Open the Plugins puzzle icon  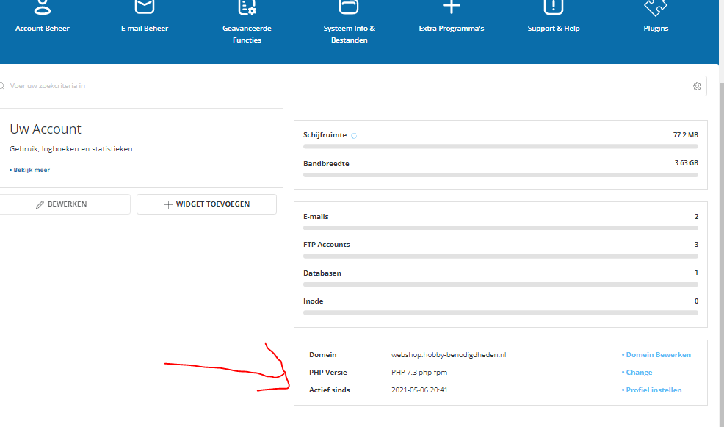(656, 7)
